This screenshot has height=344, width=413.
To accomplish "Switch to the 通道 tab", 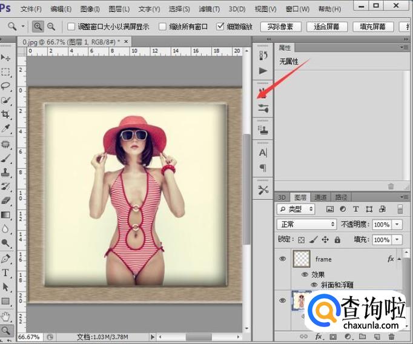I will tap(320, 197).
